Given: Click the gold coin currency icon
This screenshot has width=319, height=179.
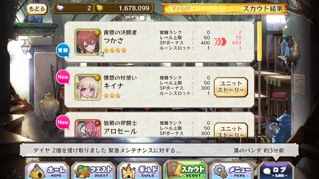Looking at the screenshot, I should (100, 8).
